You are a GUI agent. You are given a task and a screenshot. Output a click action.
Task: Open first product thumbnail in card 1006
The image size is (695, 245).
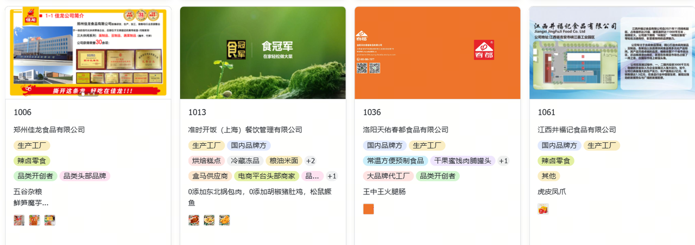20,220
